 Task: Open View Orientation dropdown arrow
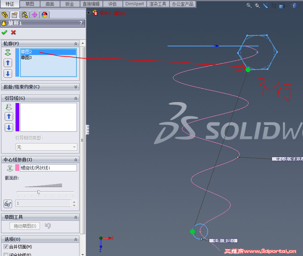point(287,6)
